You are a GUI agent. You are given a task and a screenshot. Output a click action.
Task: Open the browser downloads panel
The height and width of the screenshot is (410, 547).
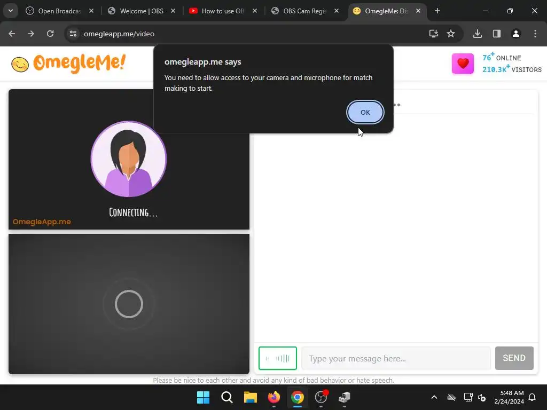[478, 34]
